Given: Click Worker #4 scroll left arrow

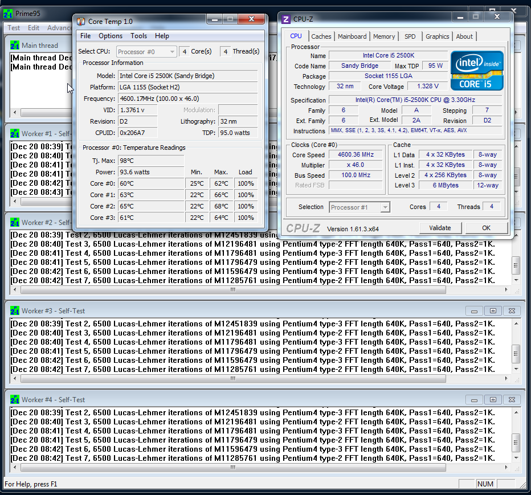Looking at the screenshot, I should point(15,467).
